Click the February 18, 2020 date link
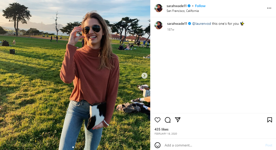Viewport: 276px width, 150px height. point(166,134)
